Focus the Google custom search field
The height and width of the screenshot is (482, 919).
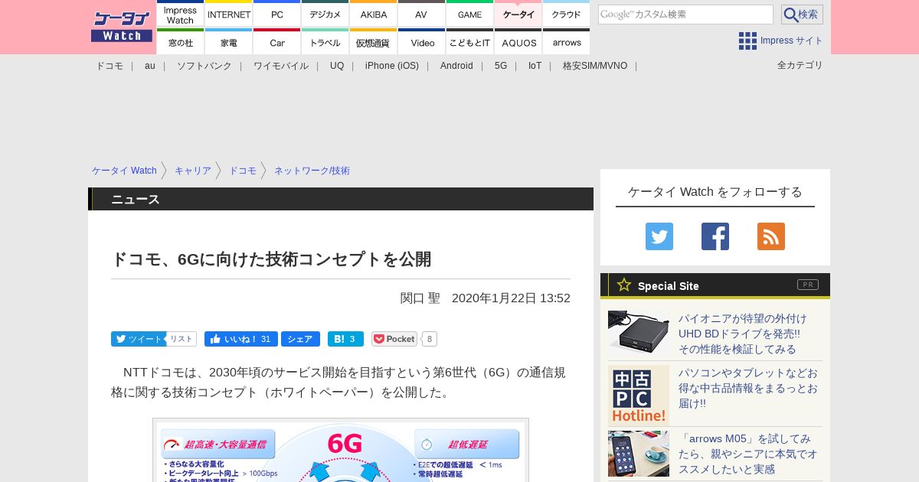tap(685, 15)
